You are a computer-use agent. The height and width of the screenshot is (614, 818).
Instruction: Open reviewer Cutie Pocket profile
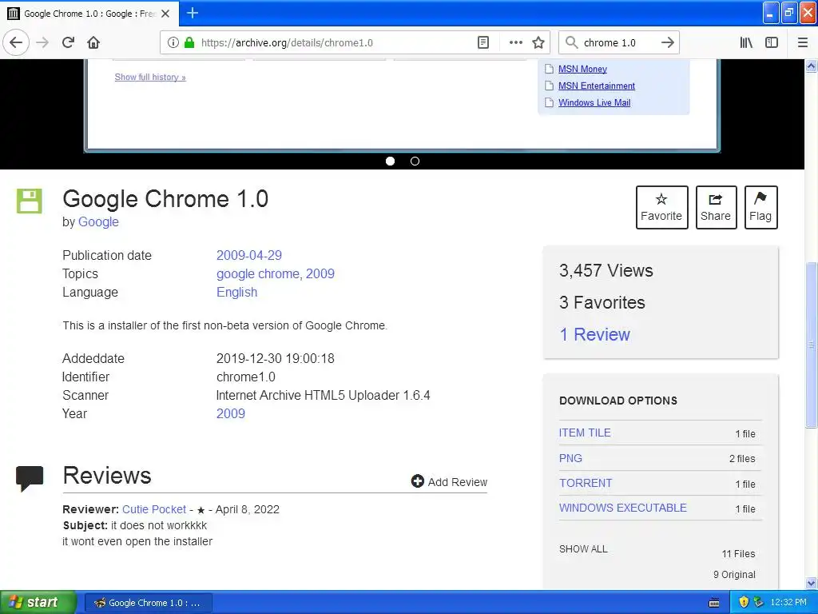pyautogui.click(x=154, y=509)
